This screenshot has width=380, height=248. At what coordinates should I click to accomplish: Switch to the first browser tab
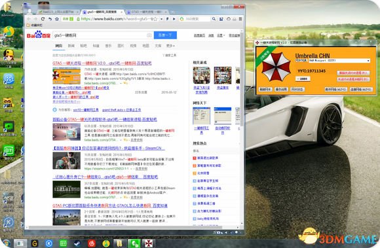tap(58, 12)
